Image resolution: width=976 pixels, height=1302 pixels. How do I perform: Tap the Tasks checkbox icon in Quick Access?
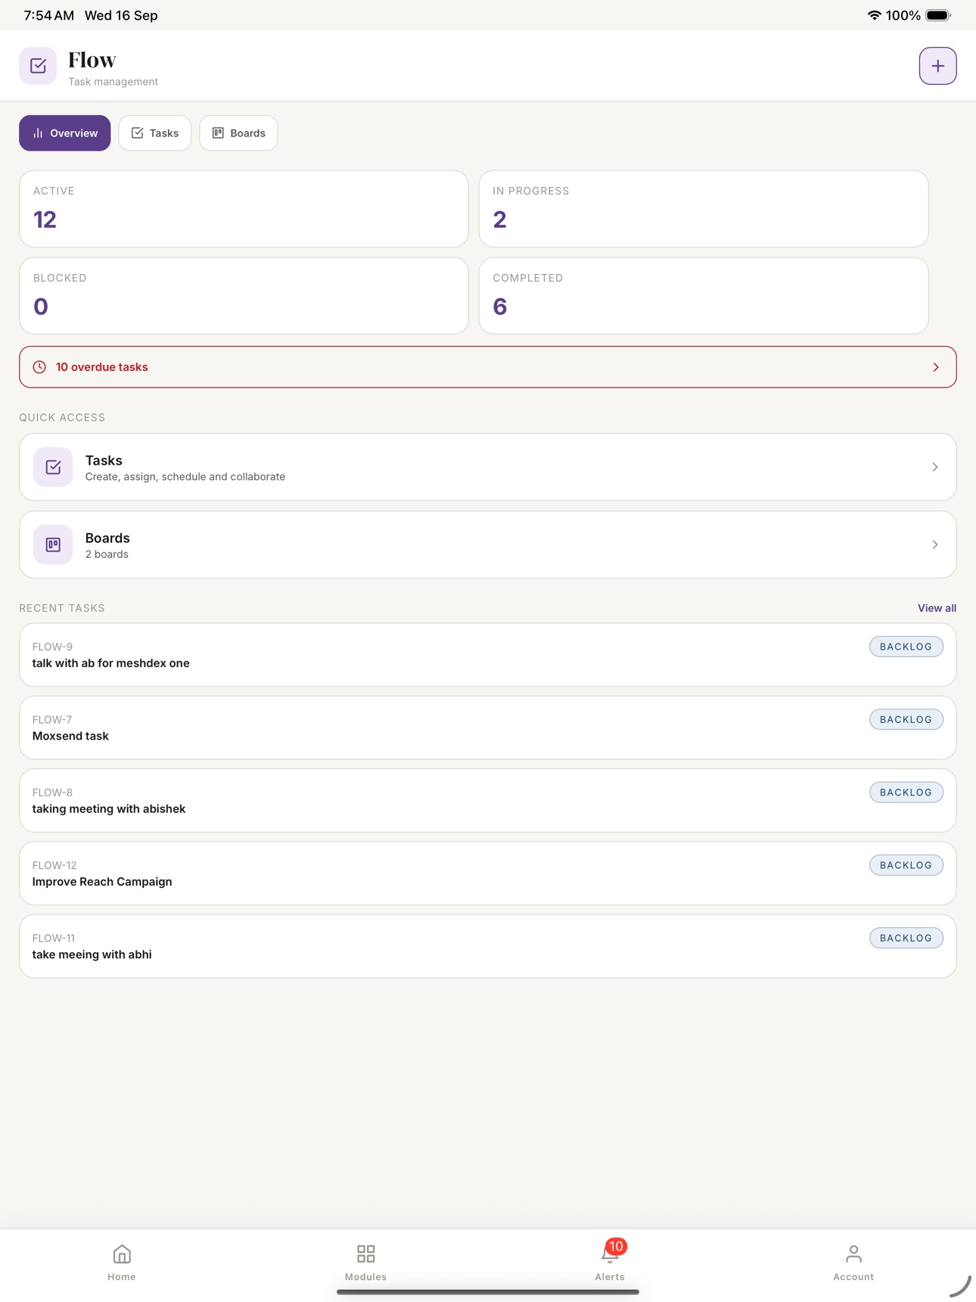click(x=53, y=467)
